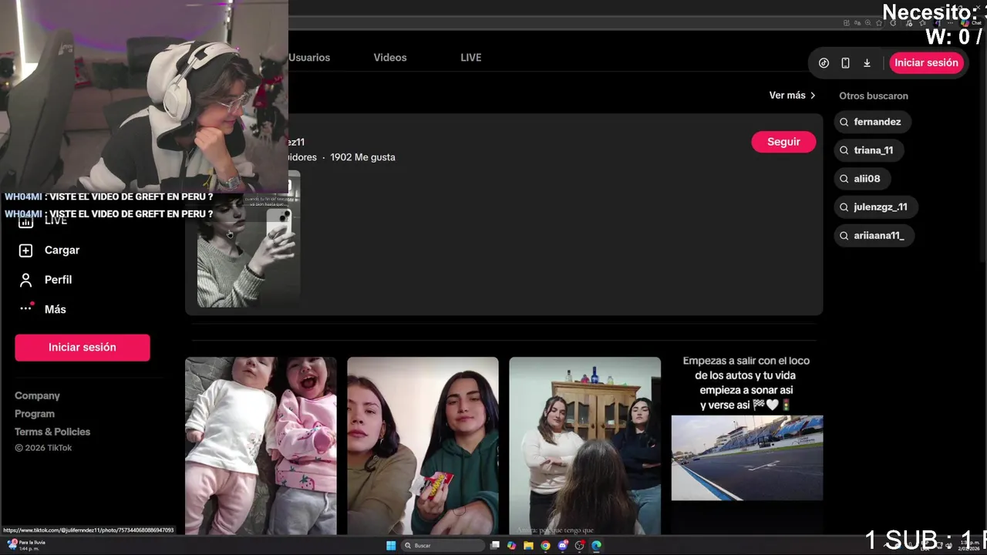
Task: Click the taskbar Buscar search box
Action: point(443,546)
